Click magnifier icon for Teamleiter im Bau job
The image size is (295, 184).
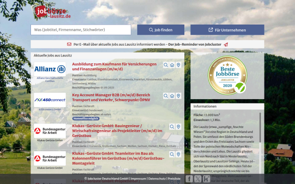point(172,154)
